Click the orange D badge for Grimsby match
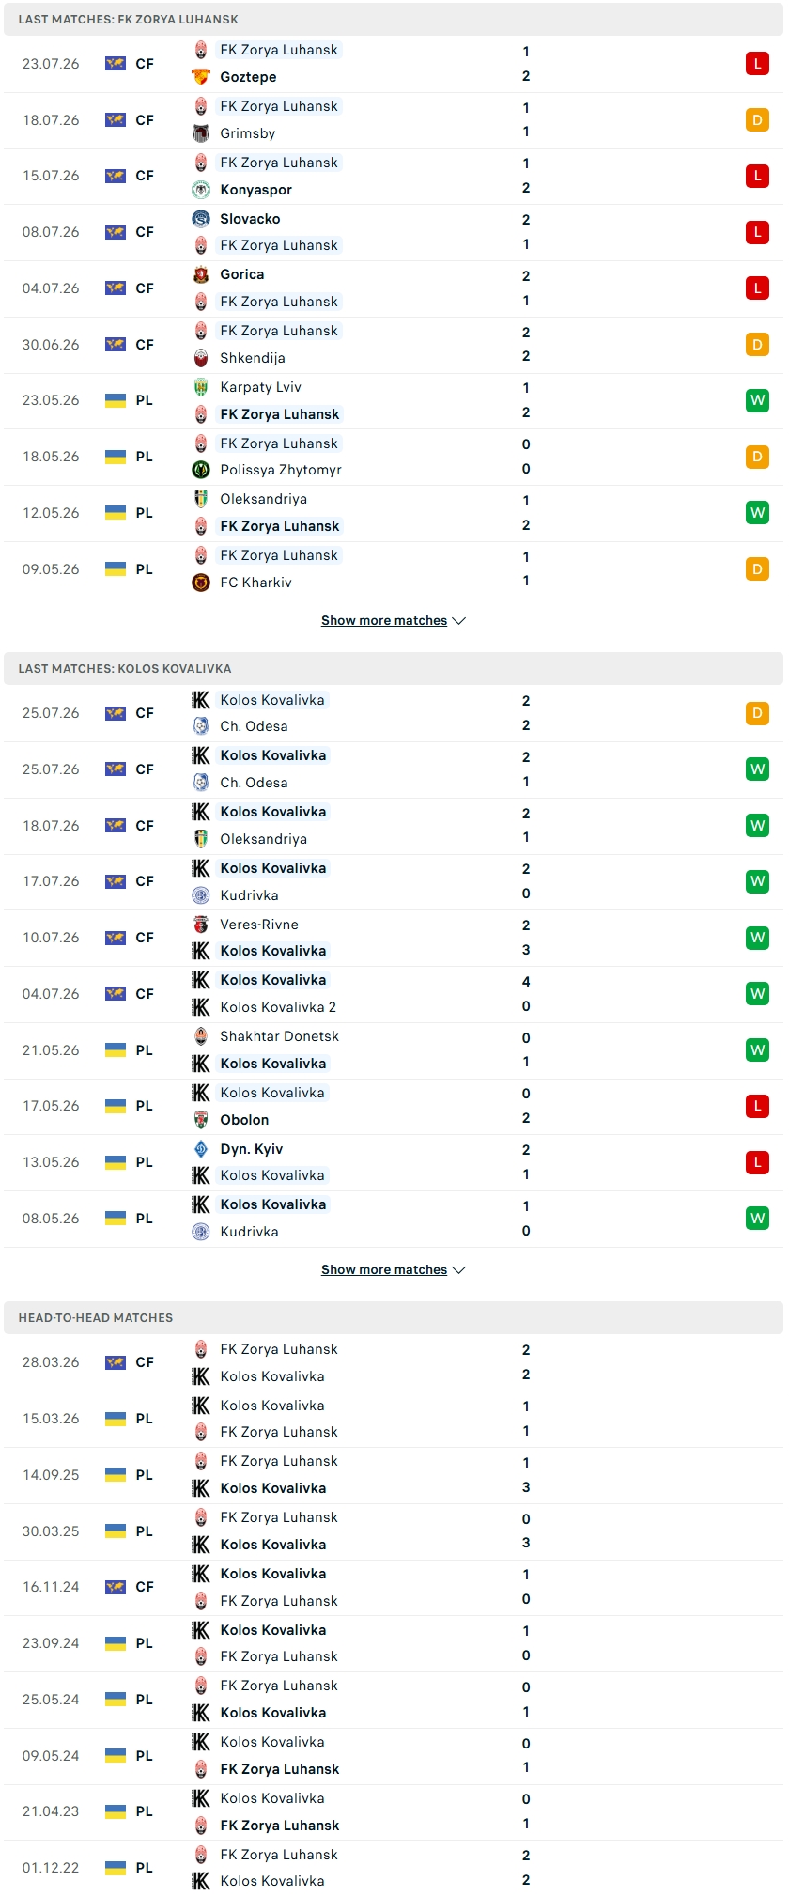 click(x=757, y=120)
